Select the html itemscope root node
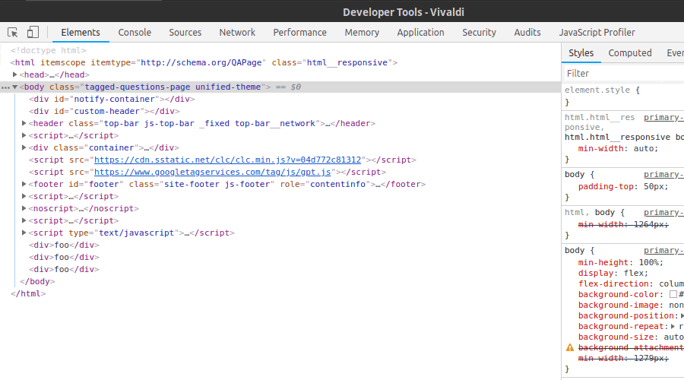684x380 pixels. coord(204,63)
